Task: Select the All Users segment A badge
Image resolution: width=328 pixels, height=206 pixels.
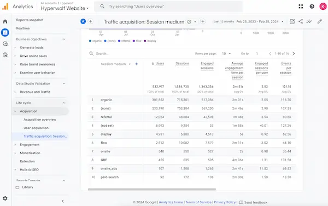Action: (x=83, y=21)
